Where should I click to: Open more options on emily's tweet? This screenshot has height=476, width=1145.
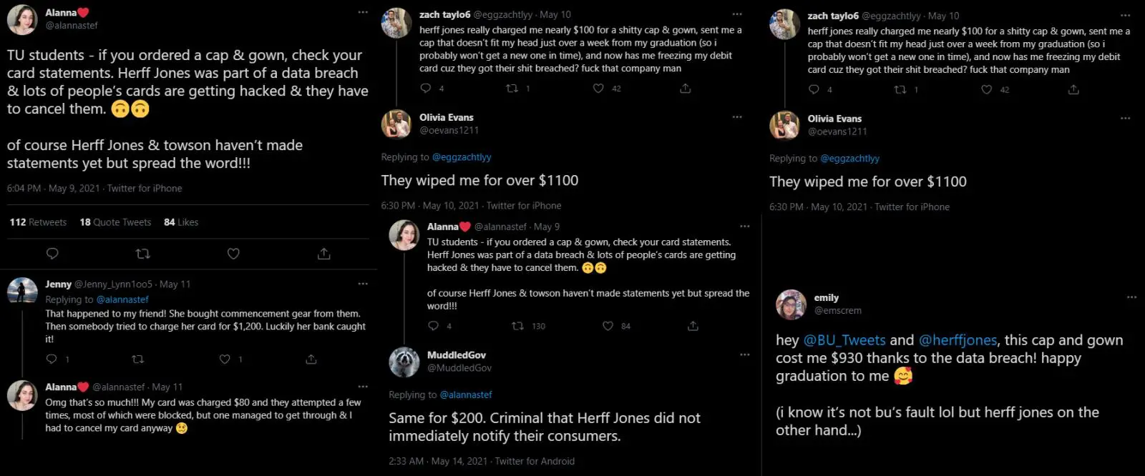coord(1131,297)
